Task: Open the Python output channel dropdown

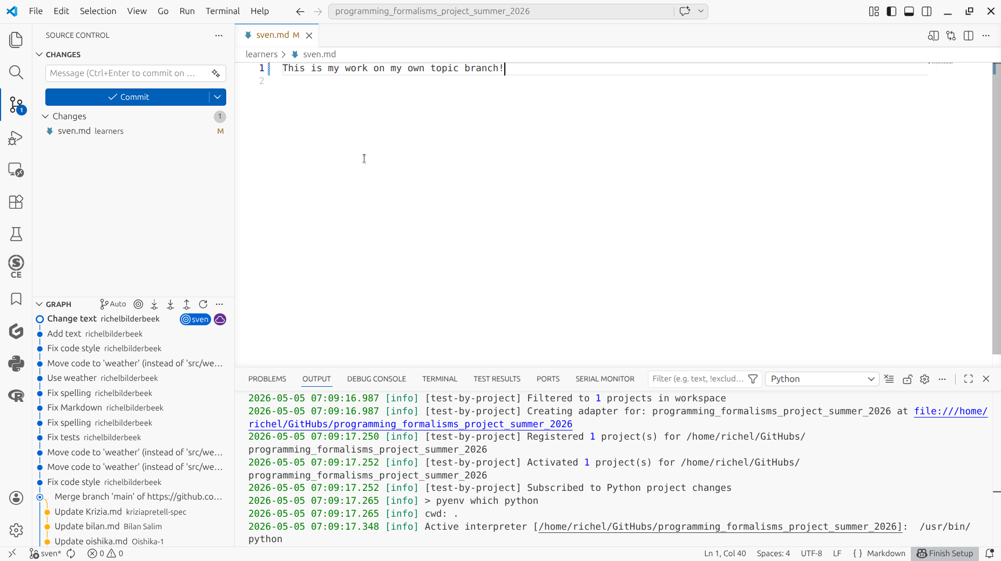Action: point(822,379)
